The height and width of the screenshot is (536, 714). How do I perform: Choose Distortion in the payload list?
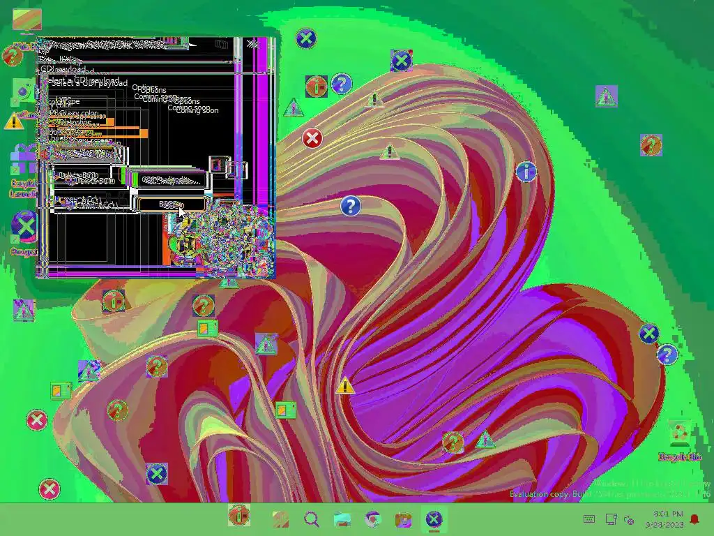(x=75, y=123)
